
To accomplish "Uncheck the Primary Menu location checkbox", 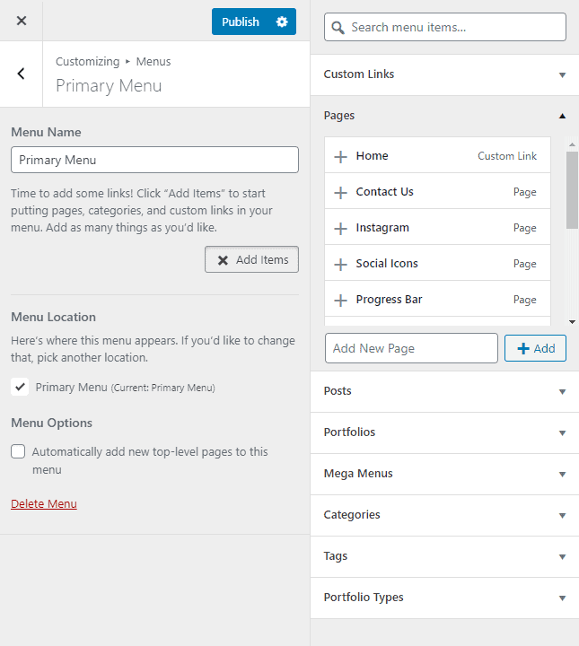I will [20, 387].
